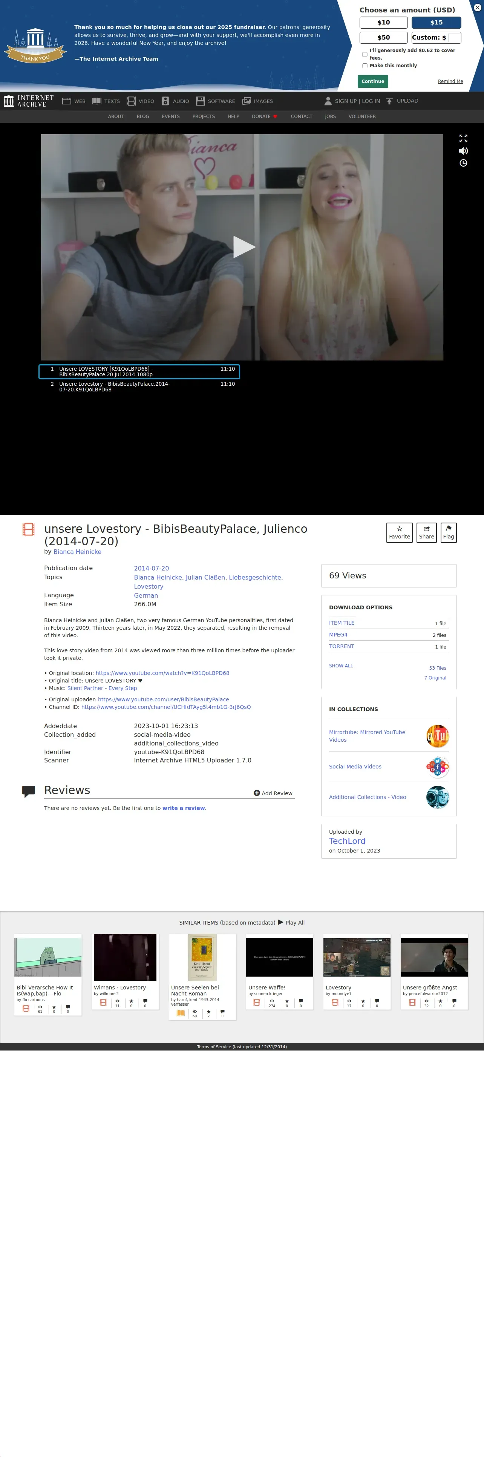Click Play All similar items
This screenshot has width=484, height=1460.
click(291, 922)
